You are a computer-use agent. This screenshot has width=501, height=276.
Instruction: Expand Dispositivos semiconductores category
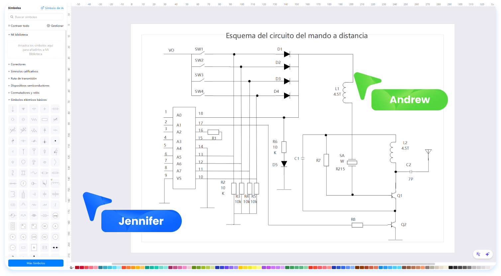pyautogui.click(x=30, y=85)
